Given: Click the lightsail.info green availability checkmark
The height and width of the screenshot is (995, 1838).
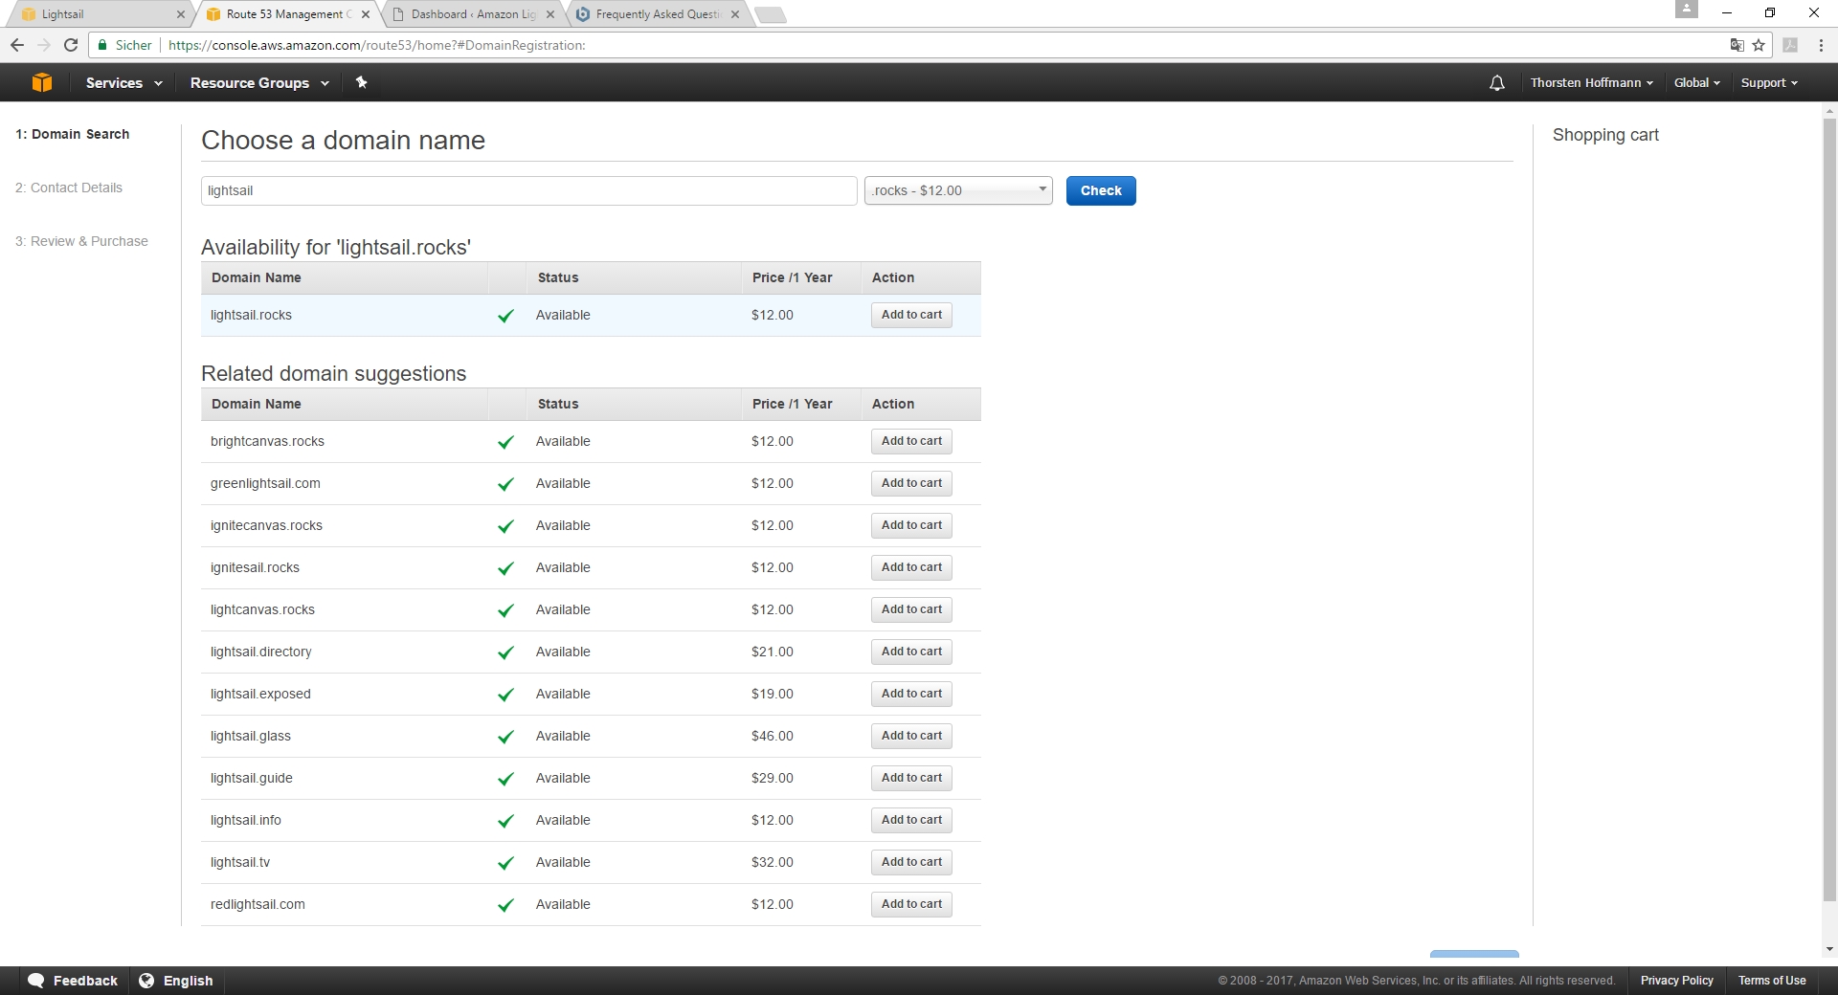Looking at the screenshot, I should coord(505,821).
